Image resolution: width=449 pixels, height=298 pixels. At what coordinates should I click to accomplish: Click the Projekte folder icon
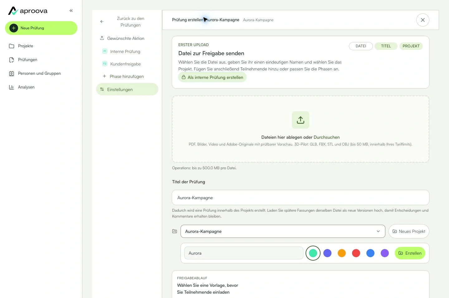pyautogui.click(x=12, y=46)
